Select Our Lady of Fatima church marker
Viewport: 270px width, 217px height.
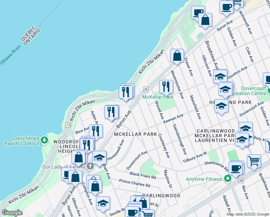90,166
